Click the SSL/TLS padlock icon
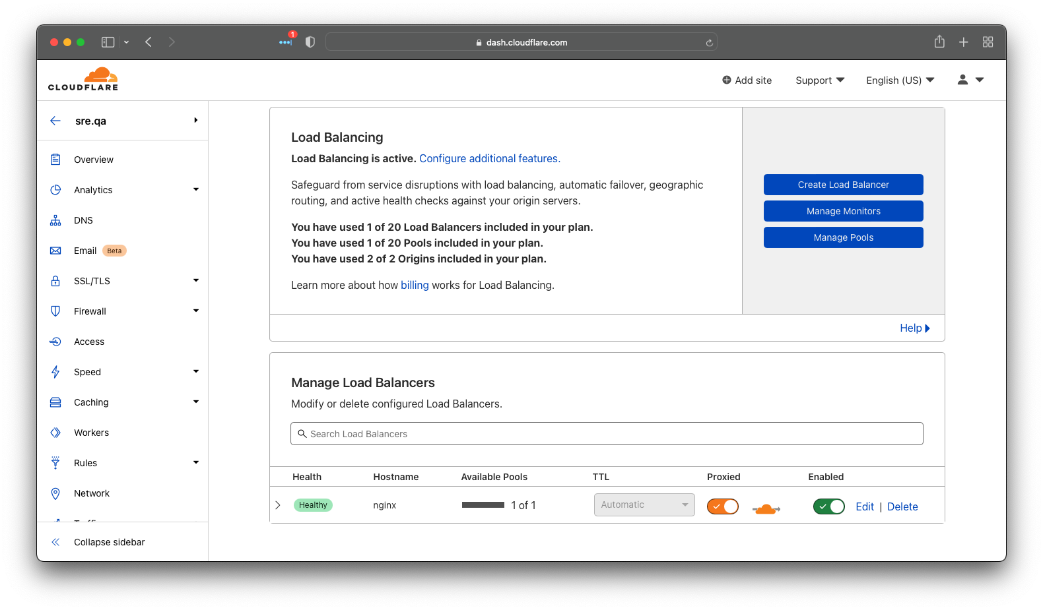 (55, 281)
